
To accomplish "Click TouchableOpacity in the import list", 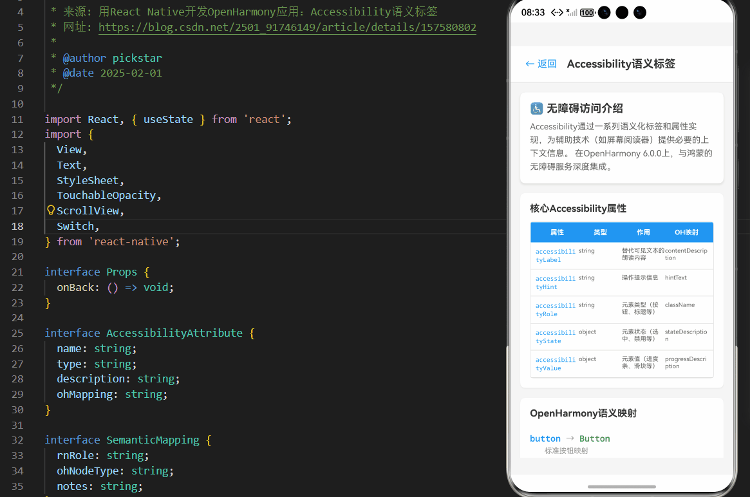I will pos(106,196).
